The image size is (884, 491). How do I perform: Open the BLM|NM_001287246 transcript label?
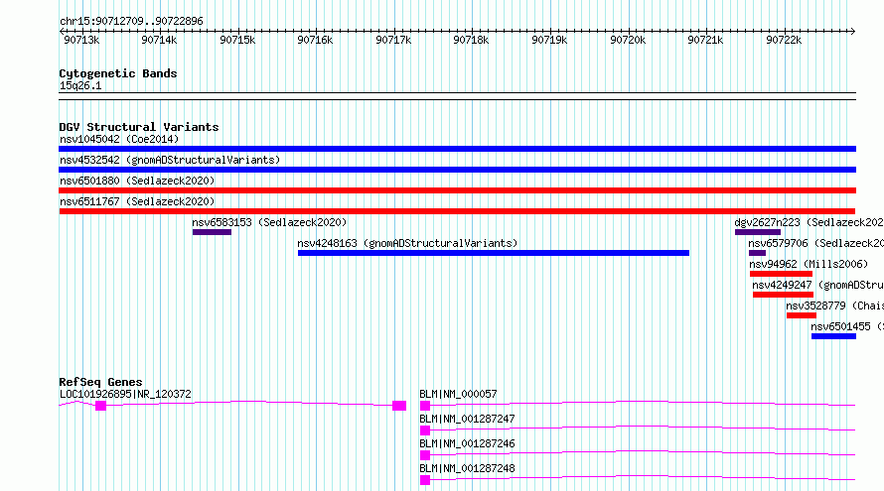tap(467, 443)
